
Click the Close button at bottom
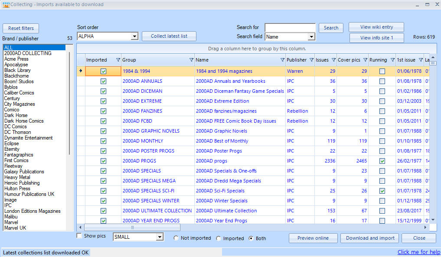(x=419, y=238)
